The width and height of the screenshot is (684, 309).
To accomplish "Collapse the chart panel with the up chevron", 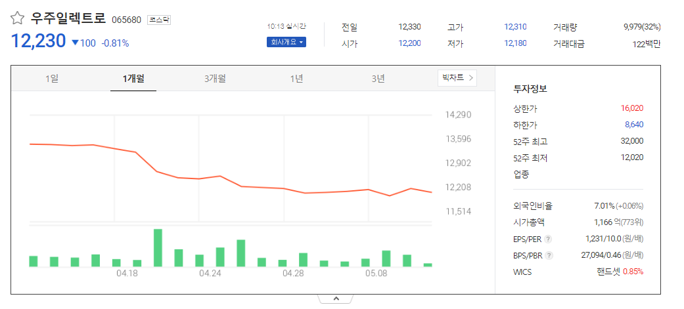I will click(x=336, y=299).
